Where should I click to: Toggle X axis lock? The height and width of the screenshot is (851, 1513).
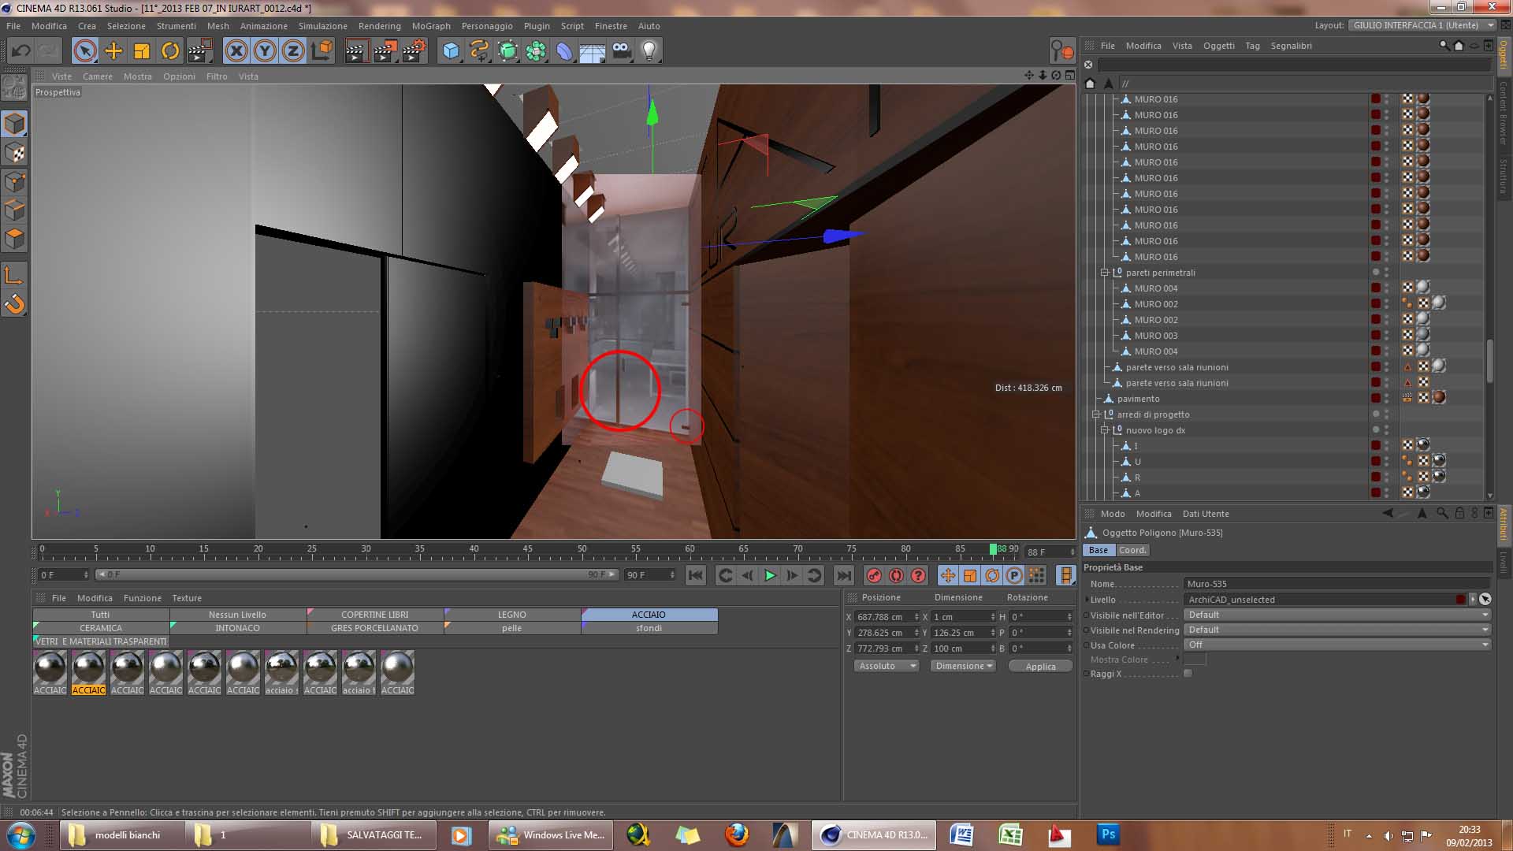236,51
